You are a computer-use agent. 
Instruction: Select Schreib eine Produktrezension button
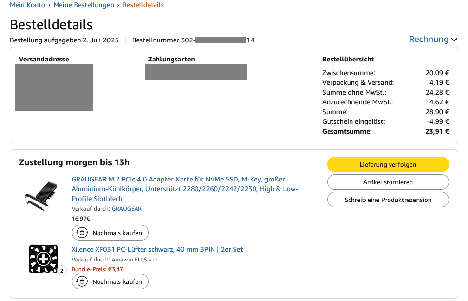pos(388,200)
